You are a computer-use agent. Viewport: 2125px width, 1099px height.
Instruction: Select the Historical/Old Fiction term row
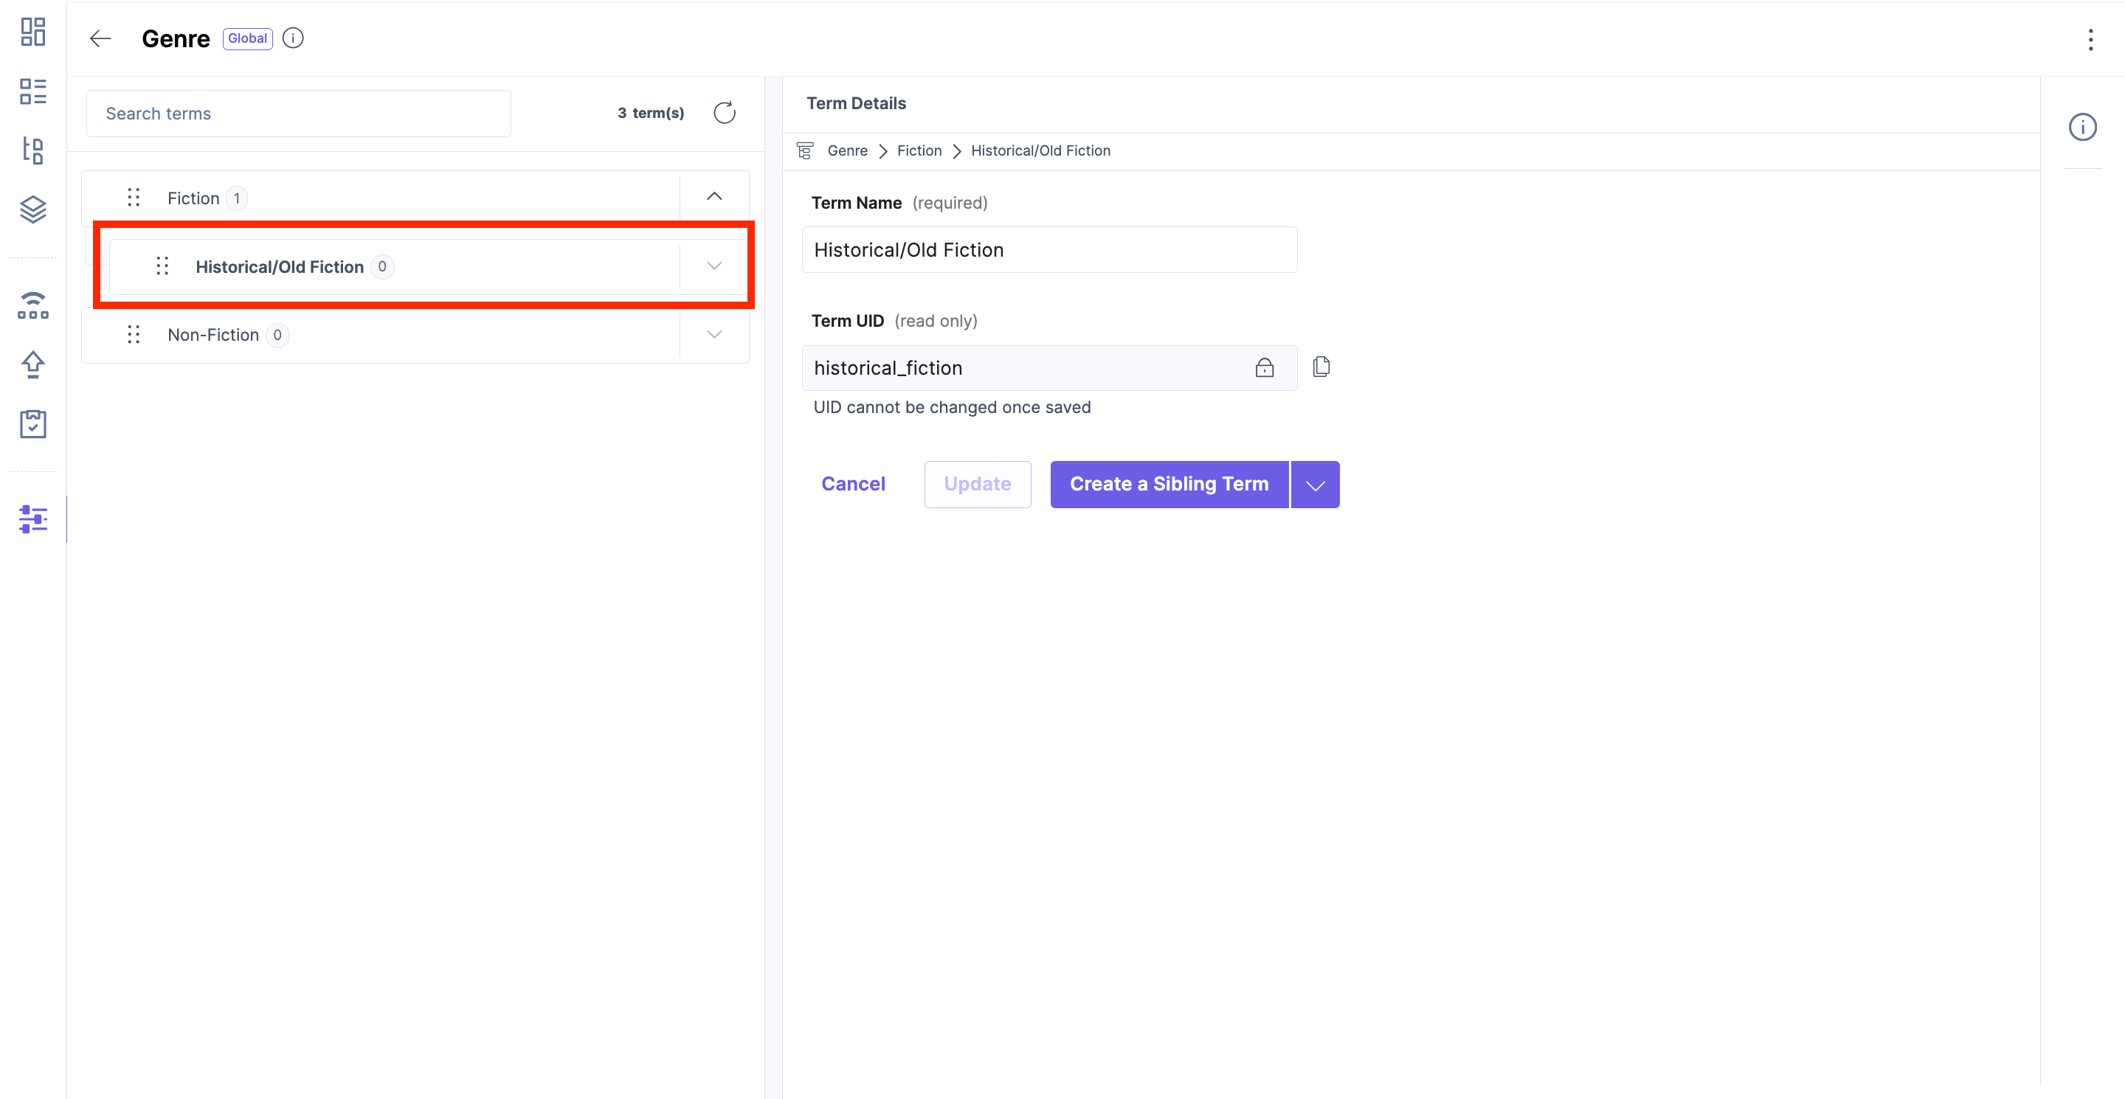(428, 266)
